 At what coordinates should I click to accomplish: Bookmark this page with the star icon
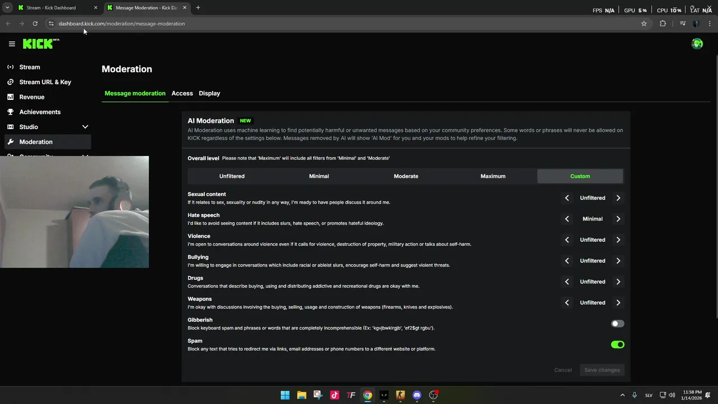click(644, 24)
